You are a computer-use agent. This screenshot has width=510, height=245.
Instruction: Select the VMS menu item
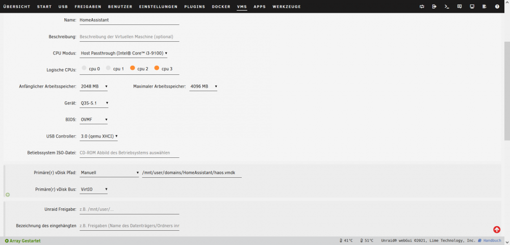pos(242,7)
